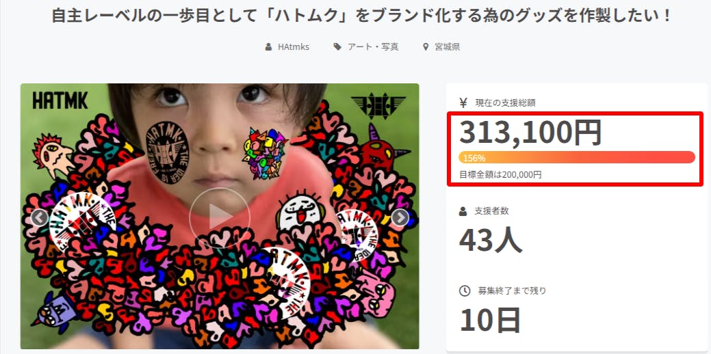This screenshot has width=711, height=354.
Task: Click the user icon beside HAtmks
Action: (x=269, y=46)
